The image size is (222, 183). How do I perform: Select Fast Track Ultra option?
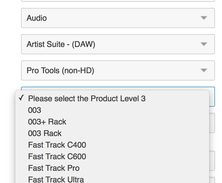click(x=56, y=179)
